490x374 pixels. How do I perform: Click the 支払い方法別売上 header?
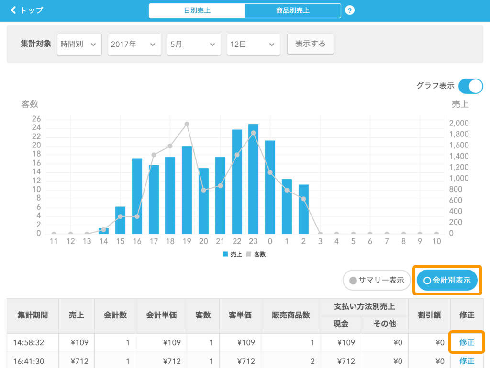pos(365,307)
